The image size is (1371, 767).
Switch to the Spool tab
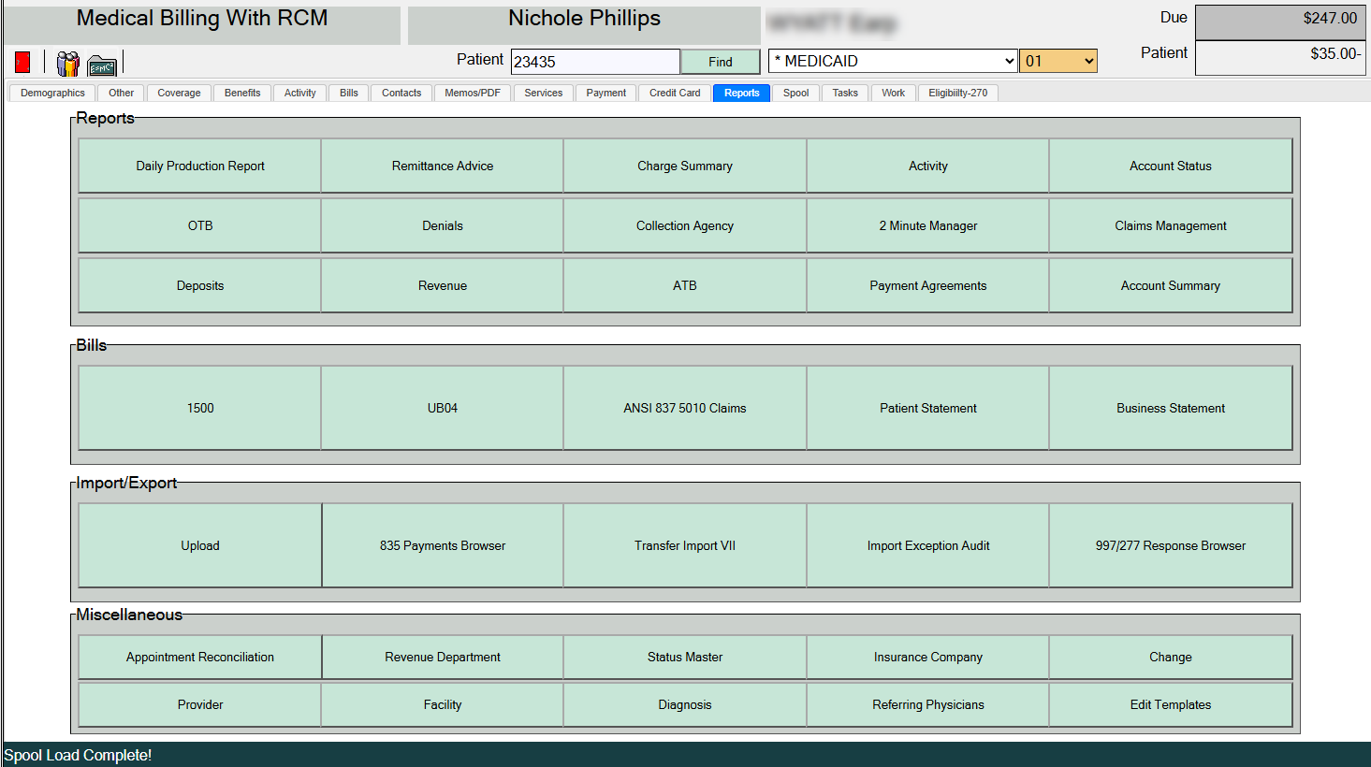pyautogui.click(x=795, y=93)
